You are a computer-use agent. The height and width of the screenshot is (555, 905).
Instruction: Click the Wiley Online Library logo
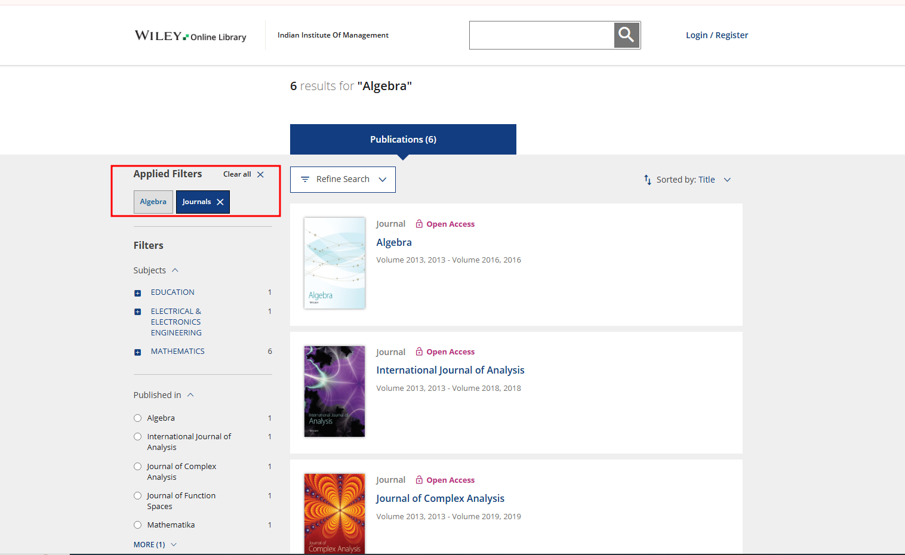190,36
